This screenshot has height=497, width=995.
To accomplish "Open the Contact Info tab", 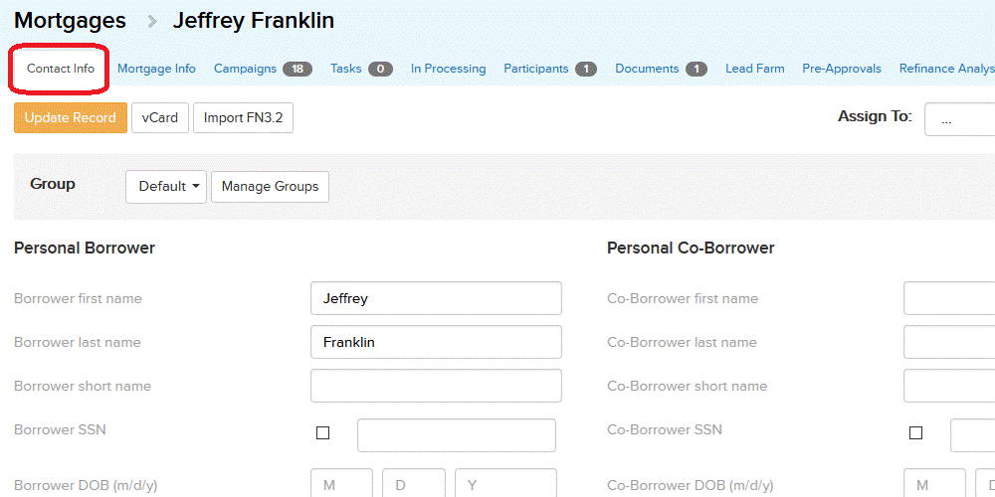I will pyautogui.click(x=61, y=69).
